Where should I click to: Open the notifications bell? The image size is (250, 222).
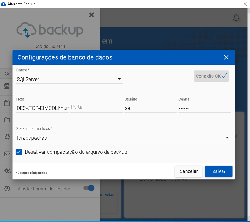tap(236, 18)
